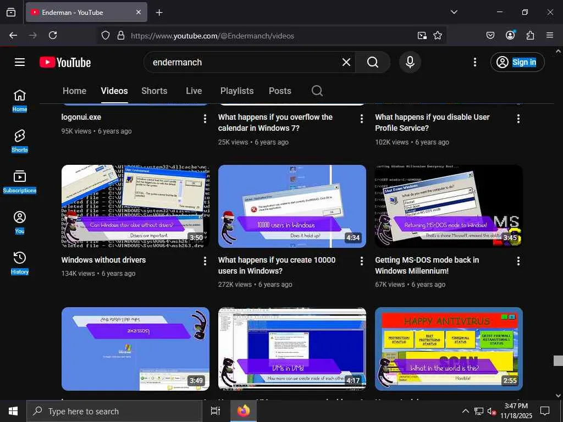Open Windows without drivers video title
This screenshot has height=422, width=563.
tap(103, 260)
